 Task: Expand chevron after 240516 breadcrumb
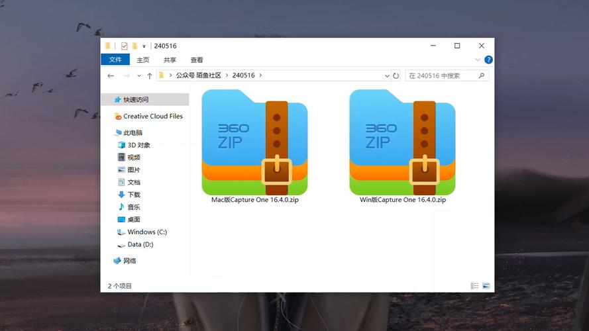(x=260, y=75)
